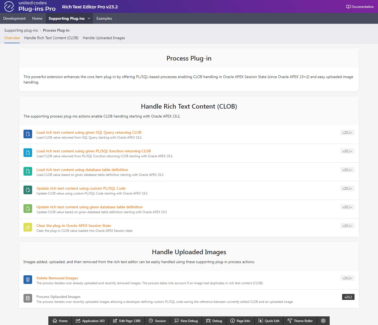This screenshot has width=378, height=325.
Task: Open Load rich text content using SQL Query link
Action: (89, 132)
